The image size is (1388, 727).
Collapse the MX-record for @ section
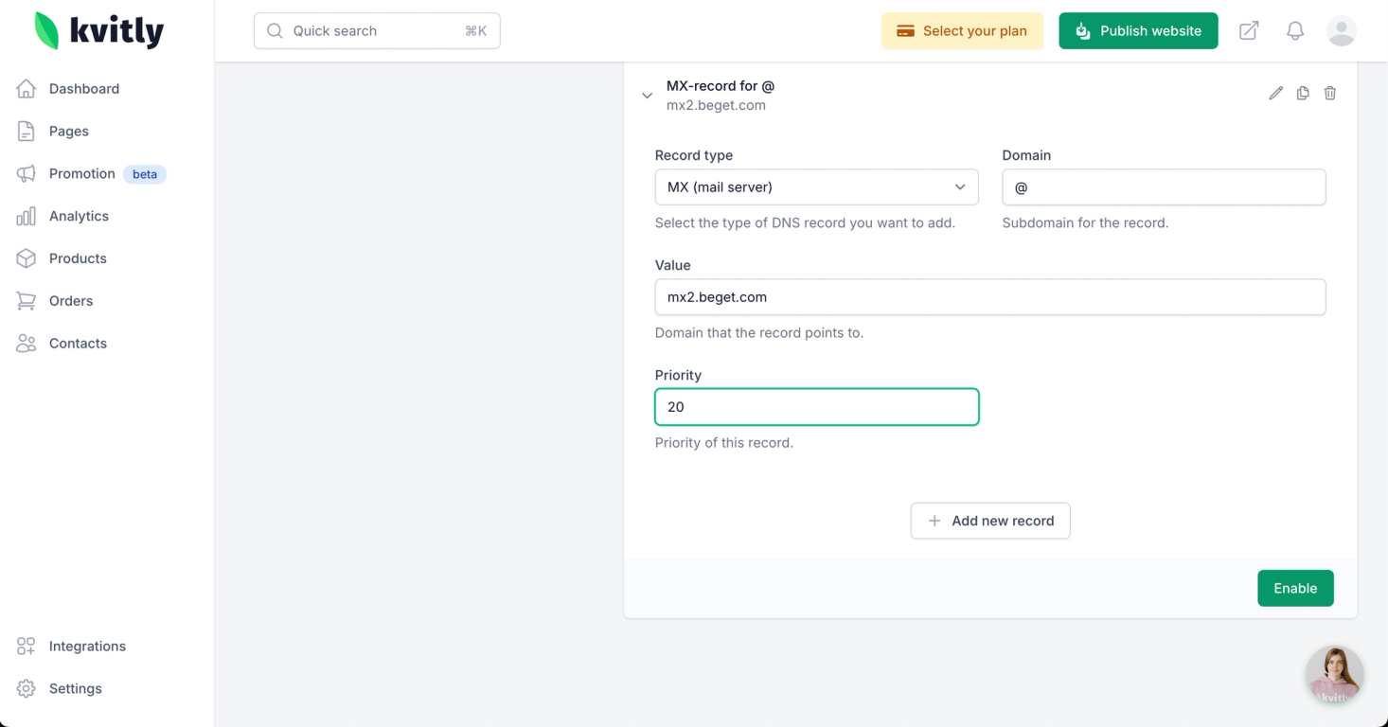click(647, 95)
